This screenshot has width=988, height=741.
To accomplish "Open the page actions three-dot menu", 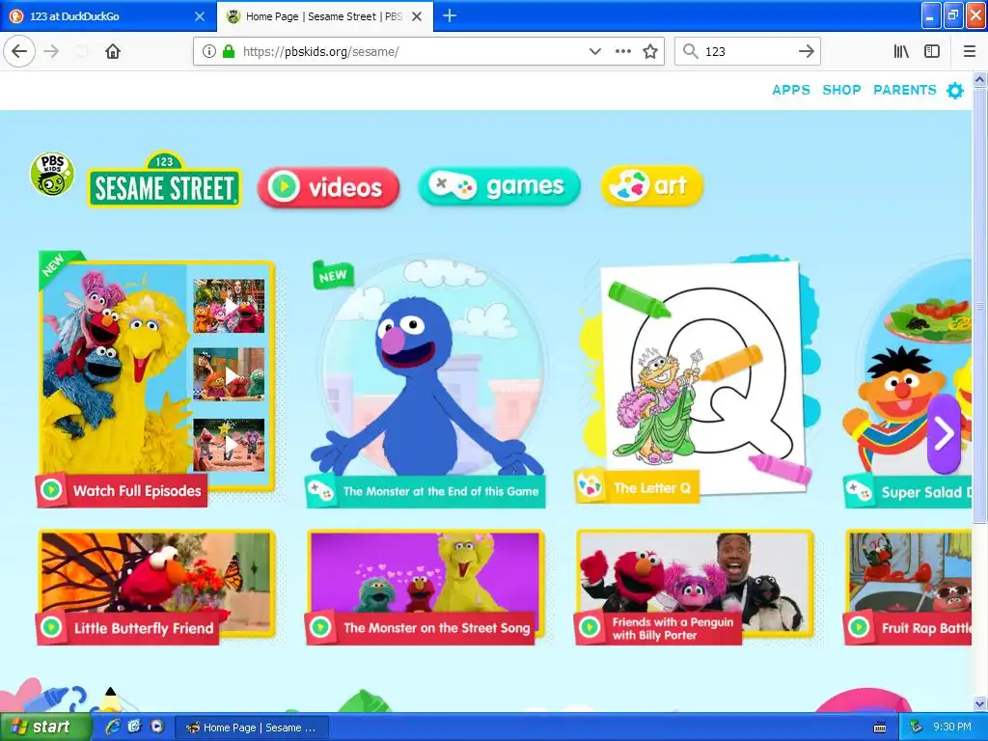I will tap(622, 51).
